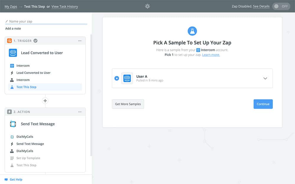
Task: Open Test This Step in trigger list
Action: click(x=26, y=87)
